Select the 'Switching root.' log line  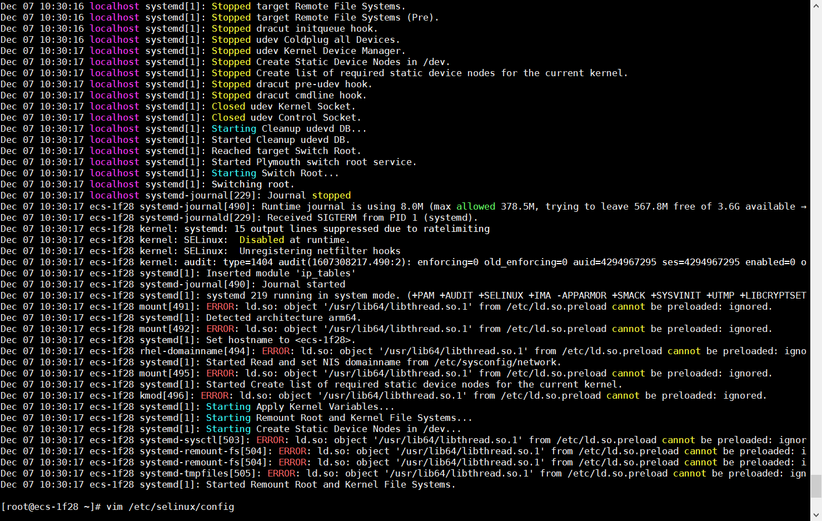pyautogui.click(x=147, y=184)
